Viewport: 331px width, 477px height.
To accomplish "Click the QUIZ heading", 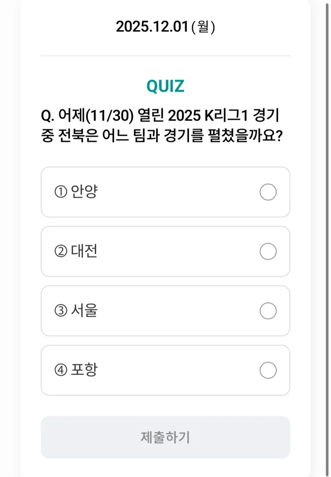I will (x=165, y=86).
